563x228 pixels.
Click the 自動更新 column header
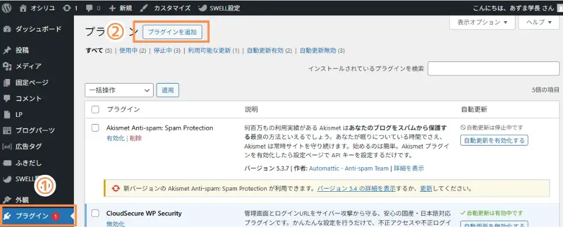474,109
